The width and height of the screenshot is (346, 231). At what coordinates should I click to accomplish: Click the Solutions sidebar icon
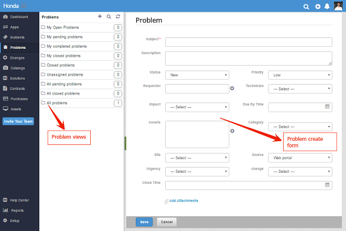click(5, 78)
